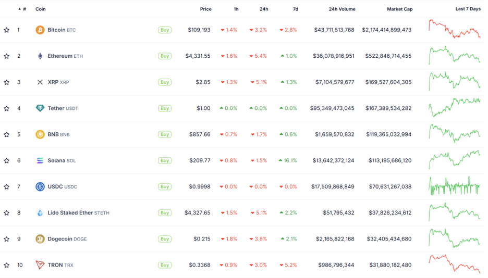This screenshot has width=488, height=278.
Task: Click Buy button for USDC
Action: (165, 186)
